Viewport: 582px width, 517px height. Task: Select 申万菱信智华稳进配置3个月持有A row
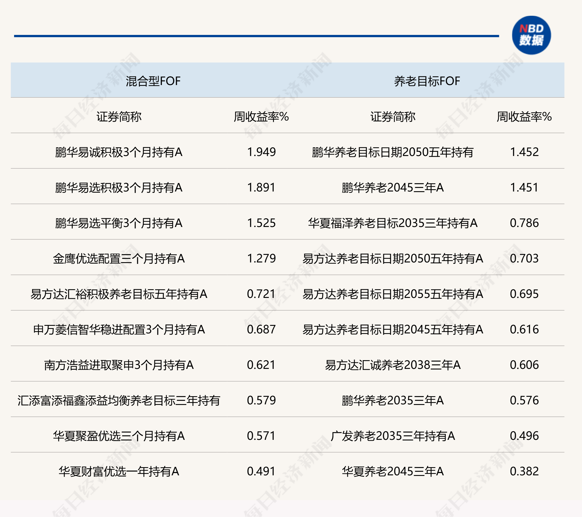tap(119, 329)
